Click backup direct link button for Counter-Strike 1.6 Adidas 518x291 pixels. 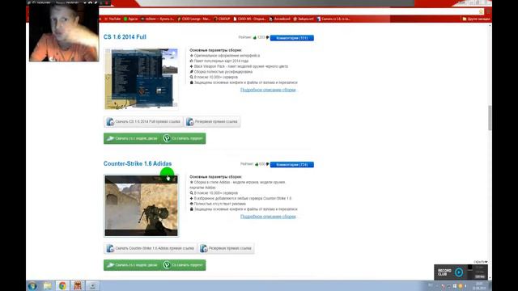click(227, 248)
